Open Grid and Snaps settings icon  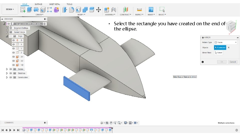click(x=130, y=123)
